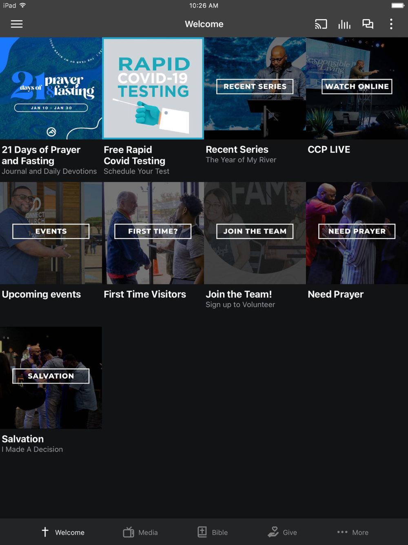
Task: Tap the First Time? tile
Action: coord(153,233)
